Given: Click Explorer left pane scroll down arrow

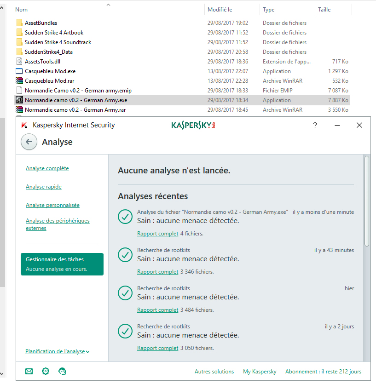Looking at the screenshot, I should [x=2, y=374].
